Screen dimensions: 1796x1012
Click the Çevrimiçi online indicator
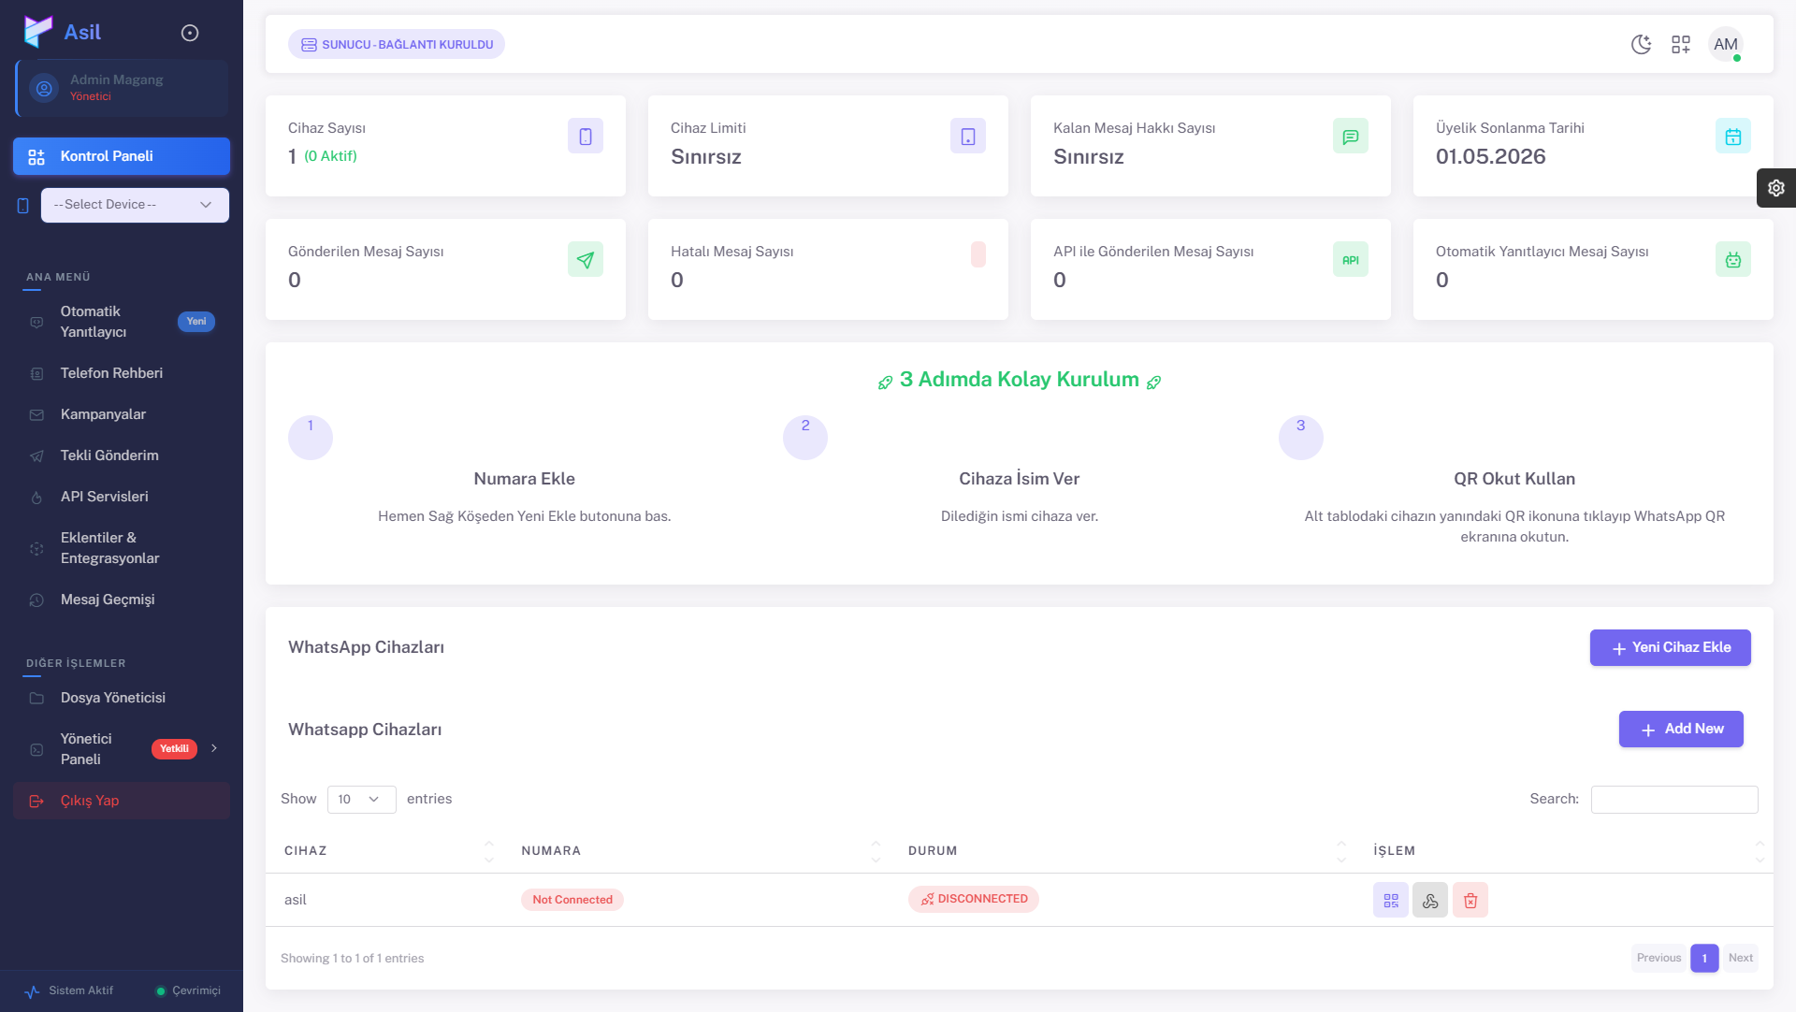(188, 991)
